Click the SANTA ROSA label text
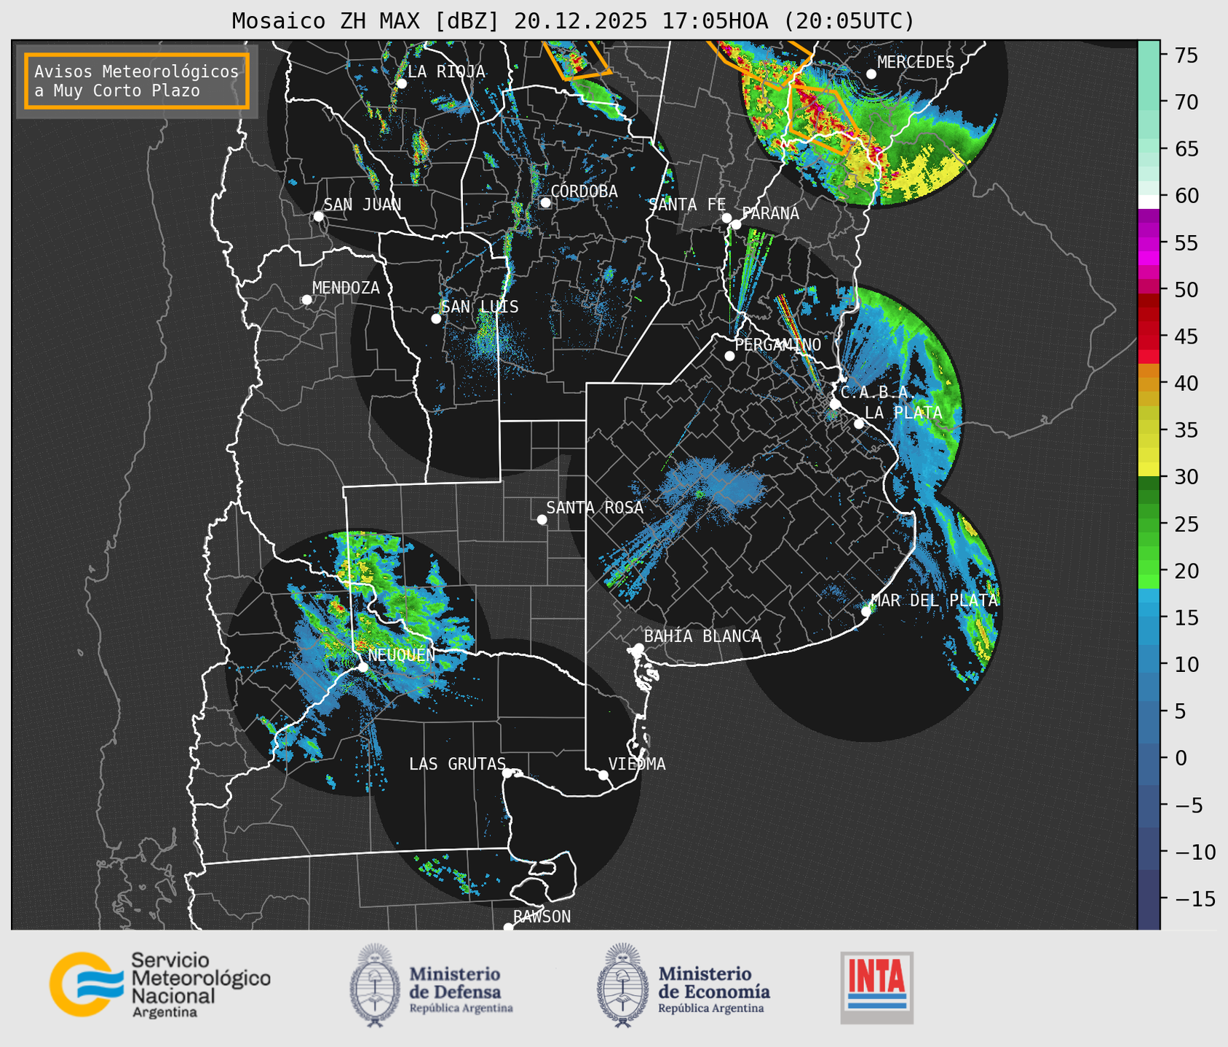The image size is (1228, 1047). coord(595,508)
